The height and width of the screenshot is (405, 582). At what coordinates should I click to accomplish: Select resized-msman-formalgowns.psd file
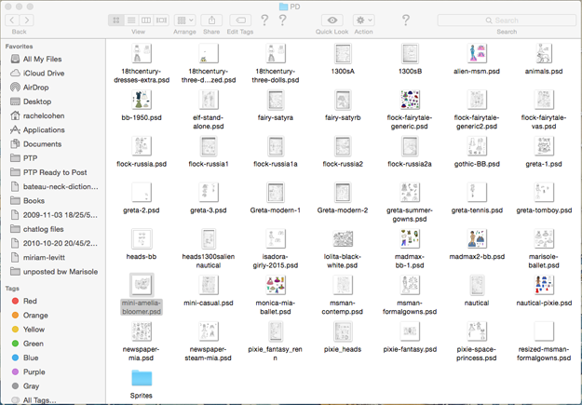pos(544,341)
